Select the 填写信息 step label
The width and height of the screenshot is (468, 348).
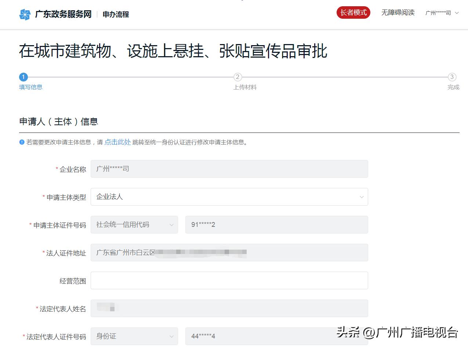(30, 87)
